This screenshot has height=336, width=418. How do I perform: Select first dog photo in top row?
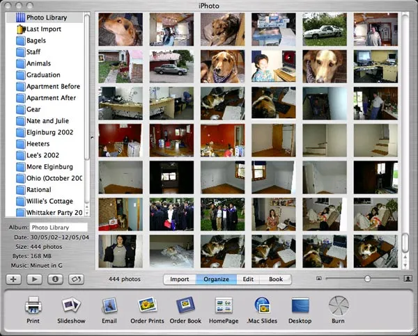pos(121,29)
